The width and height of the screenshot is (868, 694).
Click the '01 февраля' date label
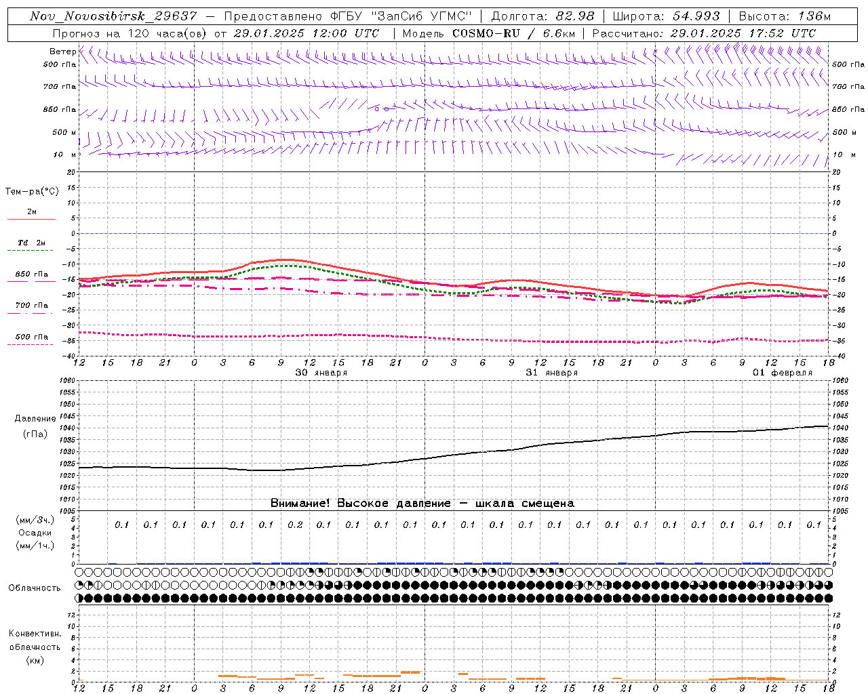783,373
